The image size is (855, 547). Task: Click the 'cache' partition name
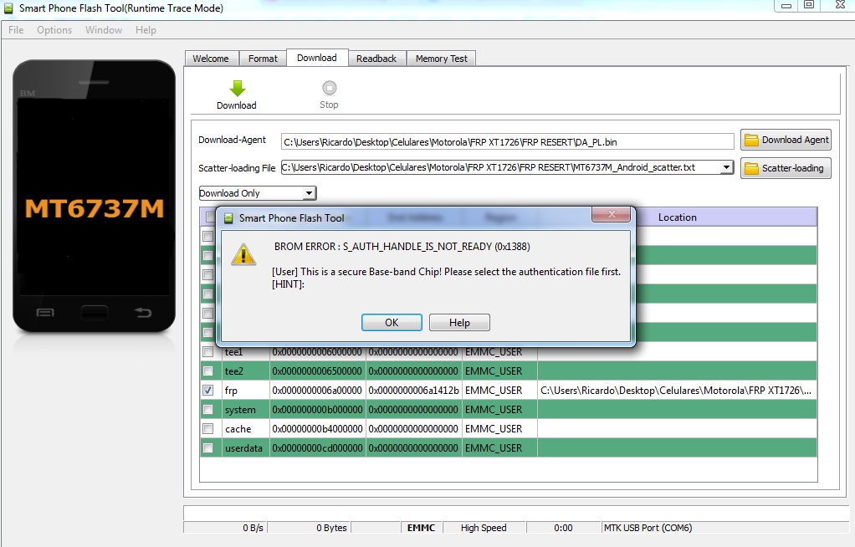[238, 429]
